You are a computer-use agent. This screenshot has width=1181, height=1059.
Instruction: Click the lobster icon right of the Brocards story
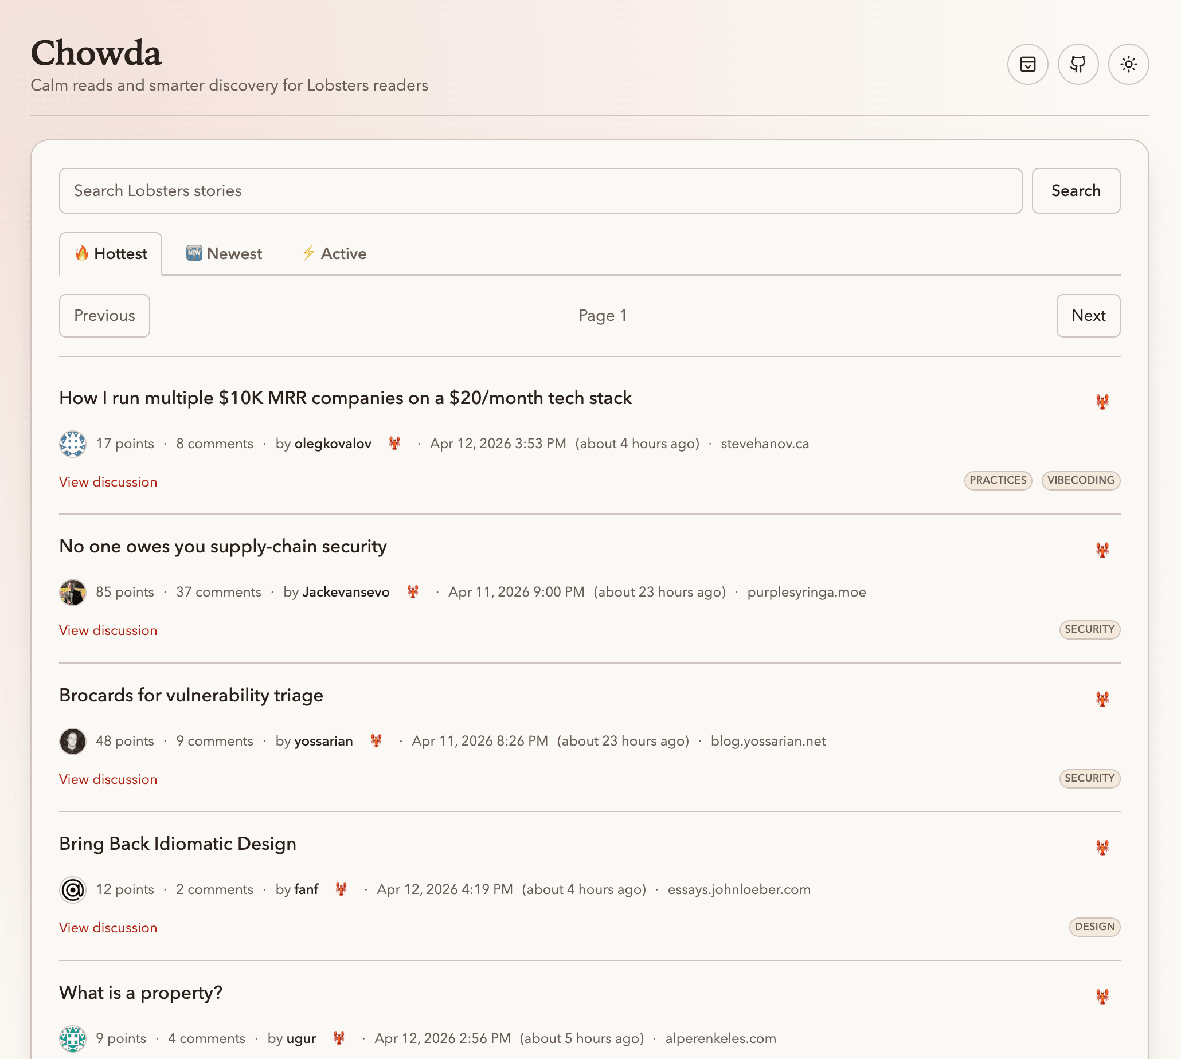(1102, 698)
